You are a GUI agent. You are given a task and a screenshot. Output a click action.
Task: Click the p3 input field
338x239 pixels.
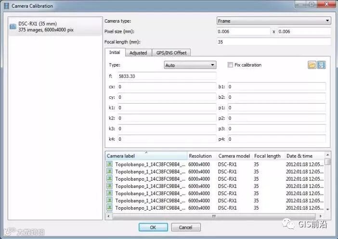[277, 129]
